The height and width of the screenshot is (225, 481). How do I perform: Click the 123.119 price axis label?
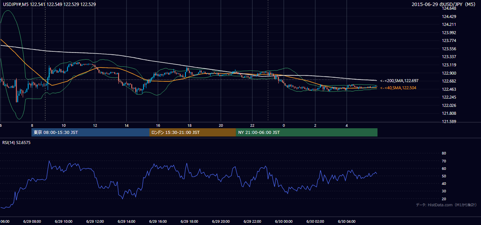tap(449, 65)
